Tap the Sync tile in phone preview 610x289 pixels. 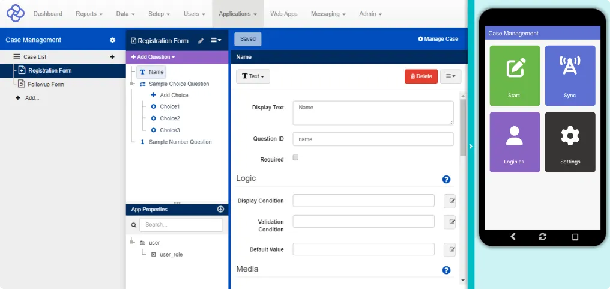tap(570, 76)
